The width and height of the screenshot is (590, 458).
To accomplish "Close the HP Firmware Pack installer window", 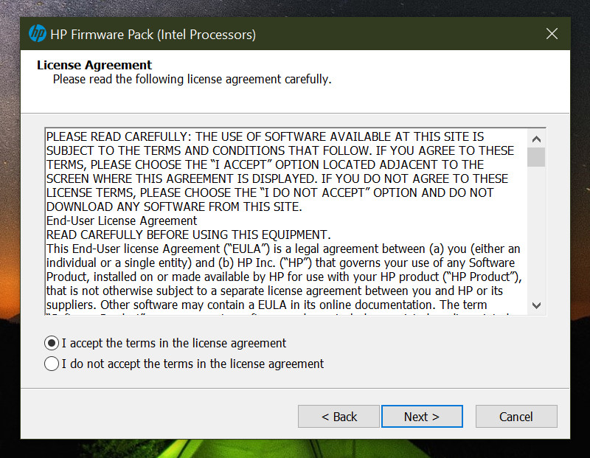I will pos(551,34).
